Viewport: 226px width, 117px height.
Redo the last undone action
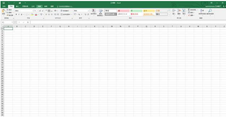14,3
